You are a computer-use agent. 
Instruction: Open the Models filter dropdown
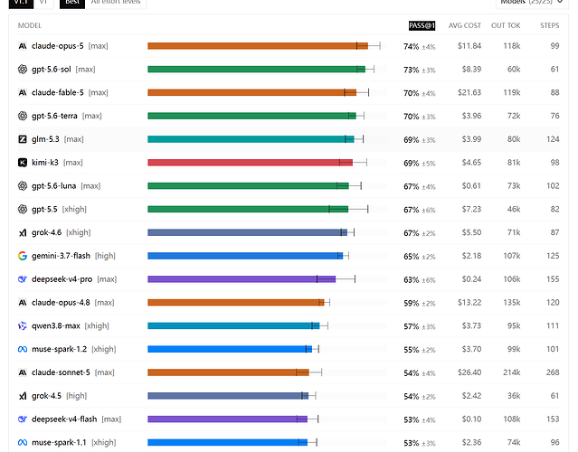click(x=532, y=3)
